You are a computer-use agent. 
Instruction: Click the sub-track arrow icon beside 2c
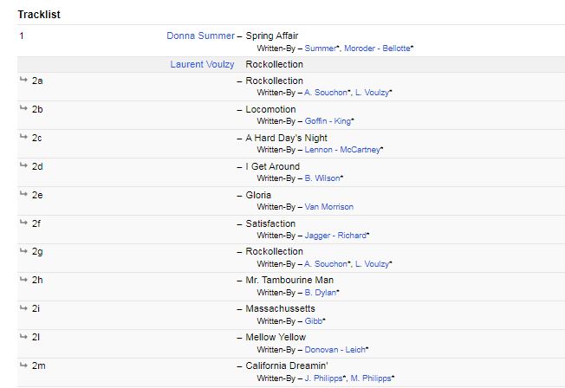pyautogui.click(x=23, y=138)
